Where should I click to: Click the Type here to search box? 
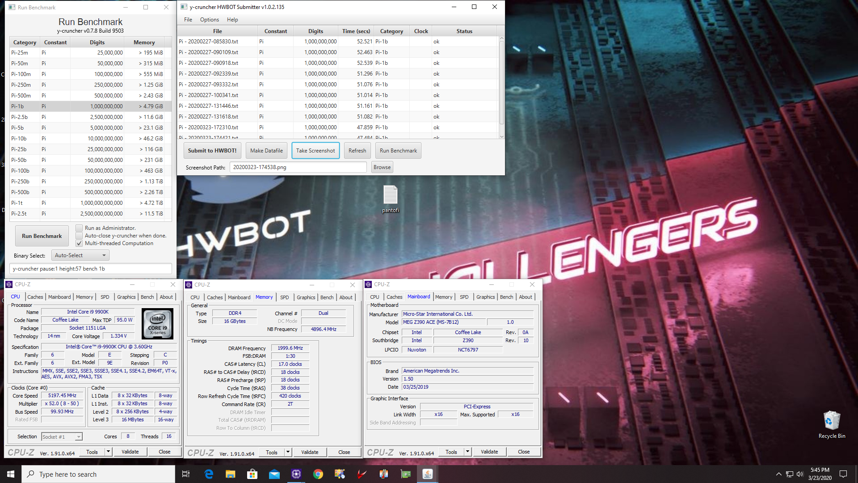98,474
